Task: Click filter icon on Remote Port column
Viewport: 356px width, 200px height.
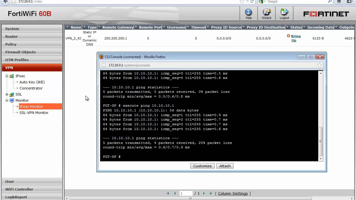Action: pyautogui.click(x=136, y=27)
